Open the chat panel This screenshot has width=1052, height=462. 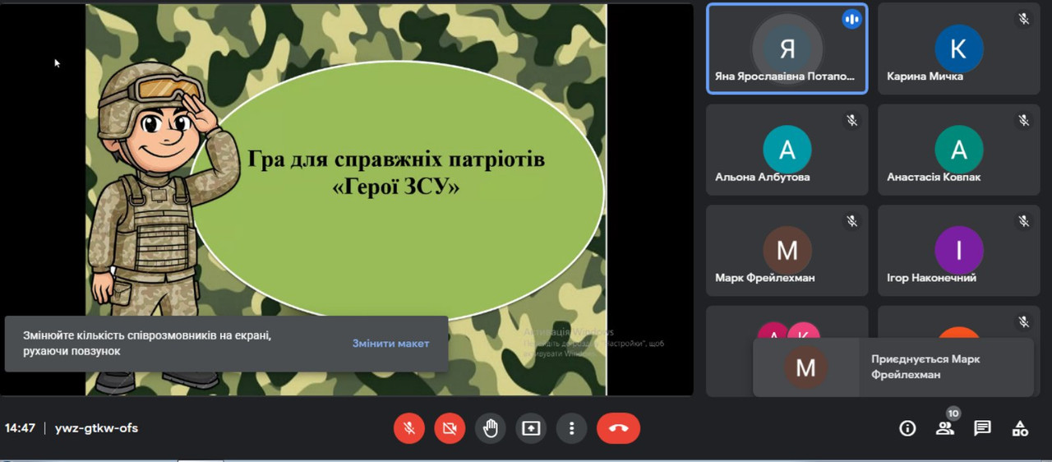(982, 428)
